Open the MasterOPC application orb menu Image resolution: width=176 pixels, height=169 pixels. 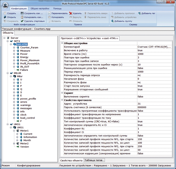[x=5, y=6]
